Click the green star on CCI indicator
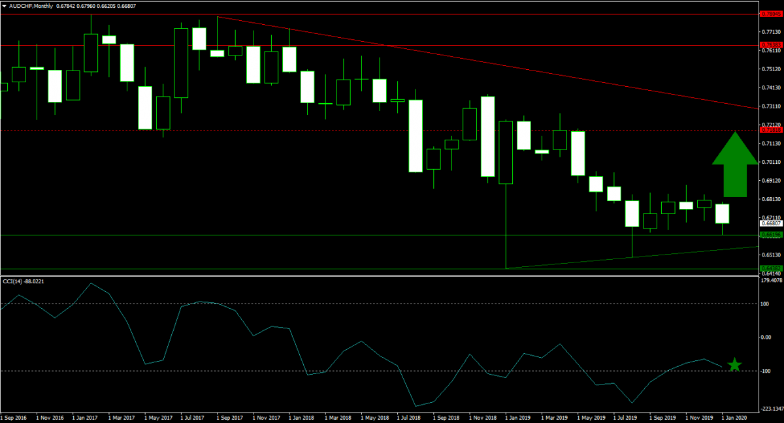 point(734,365)
